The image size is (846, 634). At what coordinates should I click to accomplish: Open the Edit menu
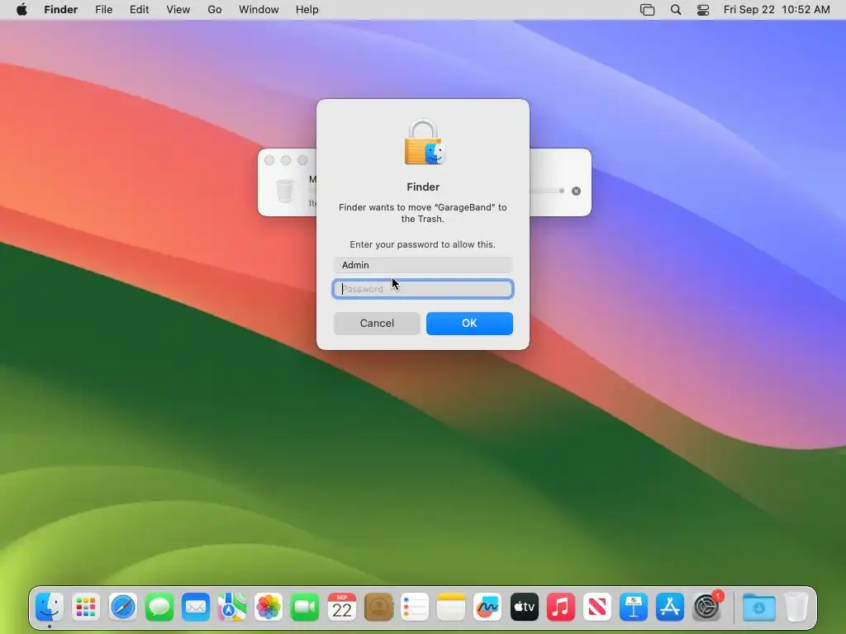(139, 10)
